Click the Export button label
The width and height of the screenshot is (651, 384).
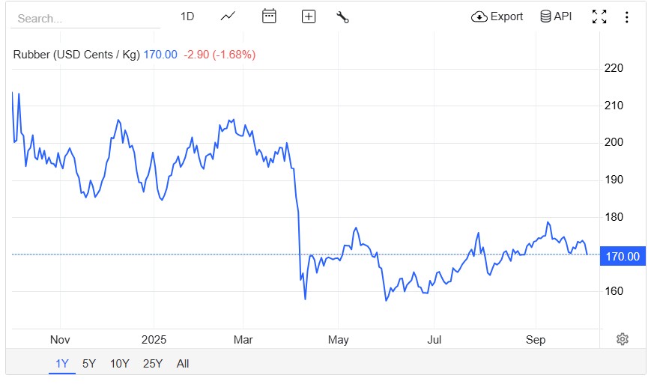(x=506, y=16)
